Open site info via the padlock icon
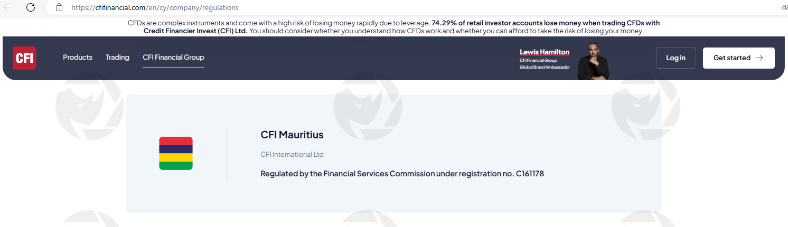Screen dimensions: 788x227 click(x=59, y=7)
